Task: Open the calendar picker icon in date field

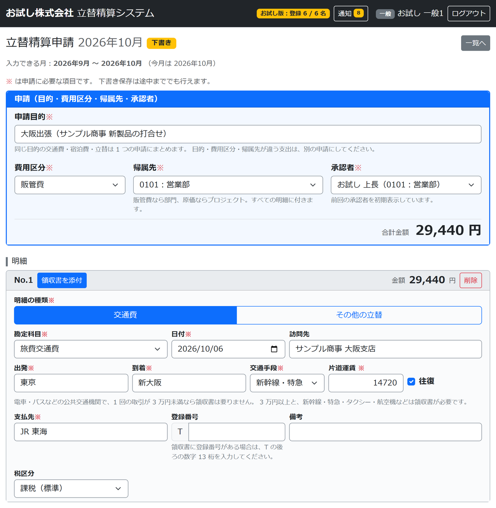Action: tap(274, 349)
